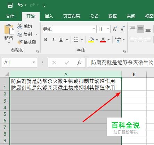
Task: Click the formula bar text 防腐剂就是能够杀灭微生物
Action: click(122, 63)
